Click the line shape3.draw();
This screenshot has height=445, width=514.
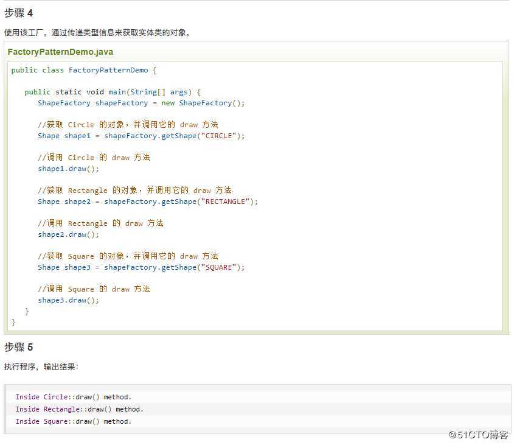[x=68, y=300]
